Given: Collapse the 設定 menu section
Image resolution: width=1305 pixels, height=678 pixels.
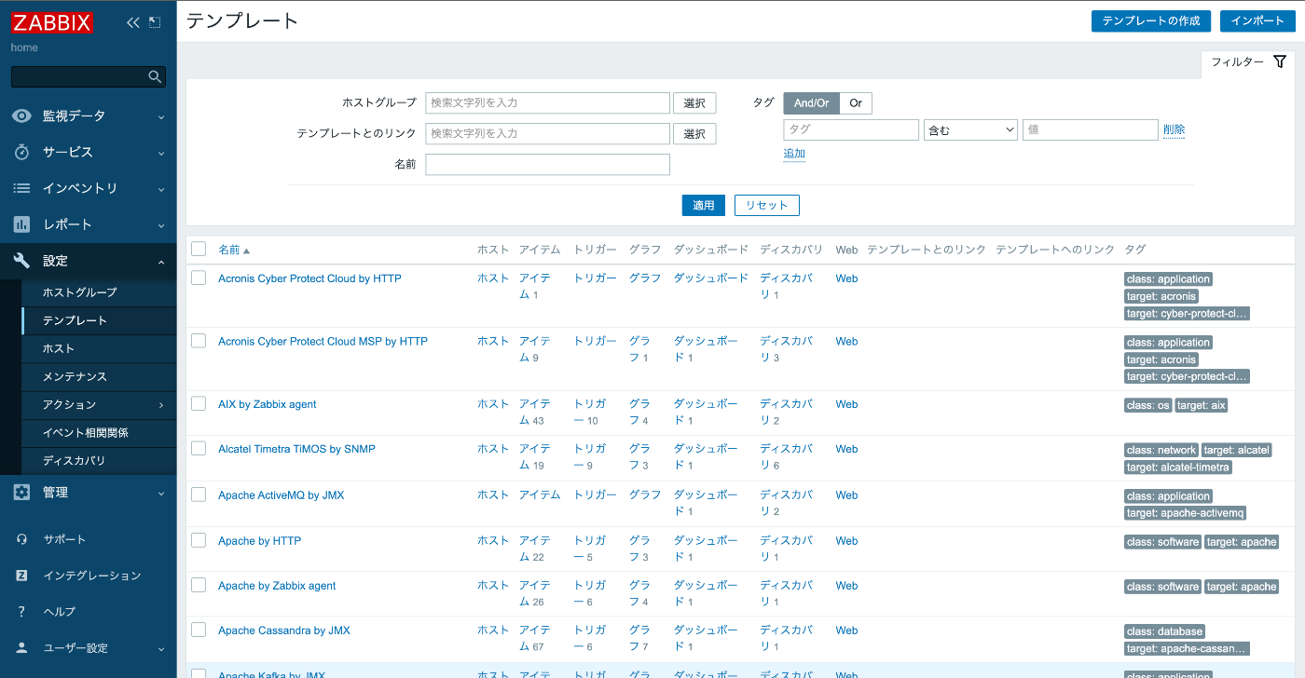Looking at the screenshot, I should [x=161, y=262].
